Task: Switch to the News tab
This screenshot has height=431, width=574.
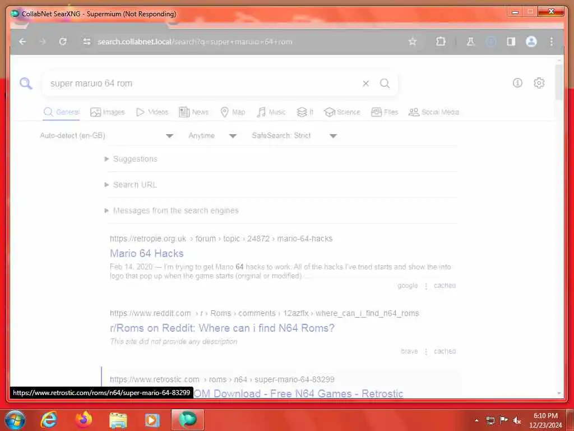Action: [x=193, y=112]
